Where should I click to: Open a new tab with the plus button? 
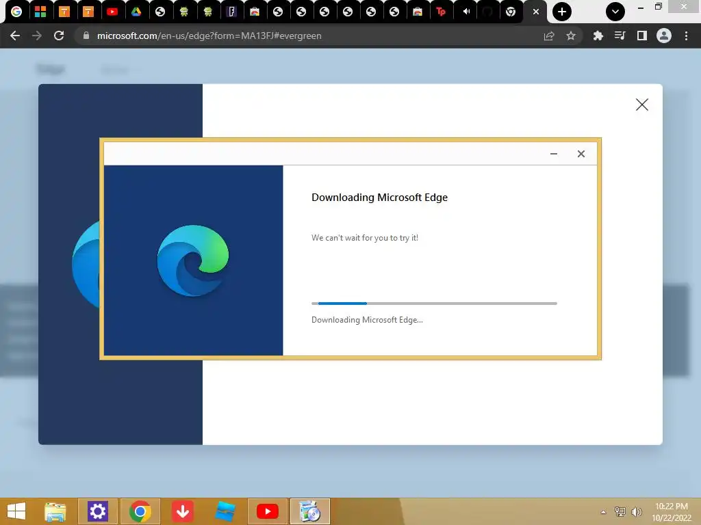(x=562, y=12)
